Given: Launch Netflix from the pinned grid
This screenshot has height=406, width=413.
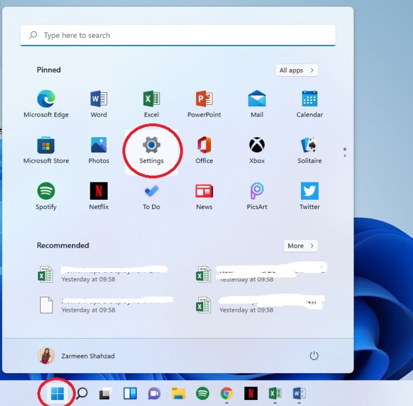Looking at the screenshot, I should tap(99, 196).
